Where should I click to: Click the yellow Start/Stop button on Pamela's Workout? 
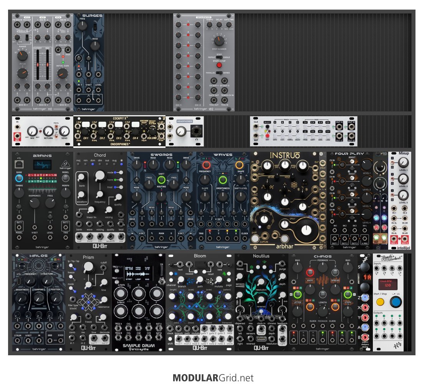pyautogui.click(x=380, y=302)
